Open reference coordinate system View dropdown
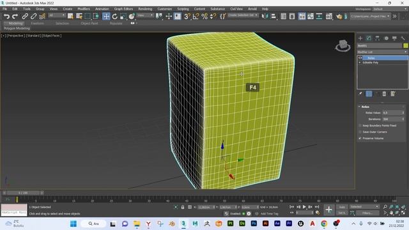This screenshot has width=409, height=230. point(145,15)
